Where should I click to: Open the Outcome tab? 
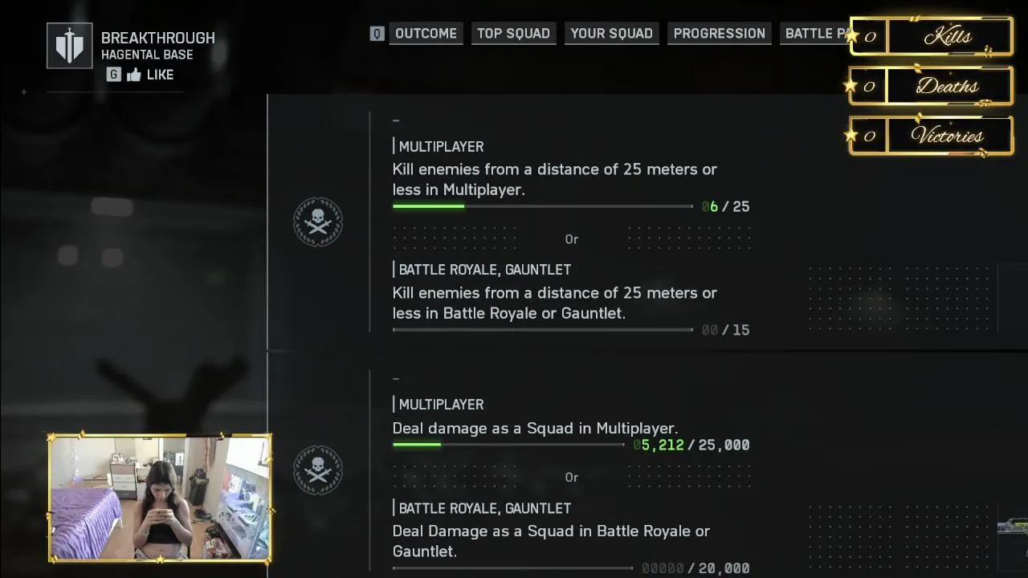pyautogui.click(x=426, y=34)
